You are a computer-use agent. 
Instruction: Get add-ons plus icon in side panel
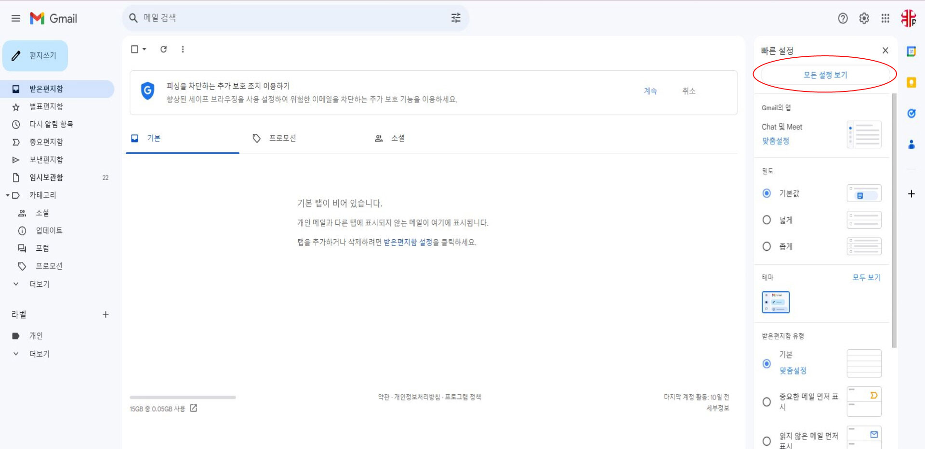(911, 194)
